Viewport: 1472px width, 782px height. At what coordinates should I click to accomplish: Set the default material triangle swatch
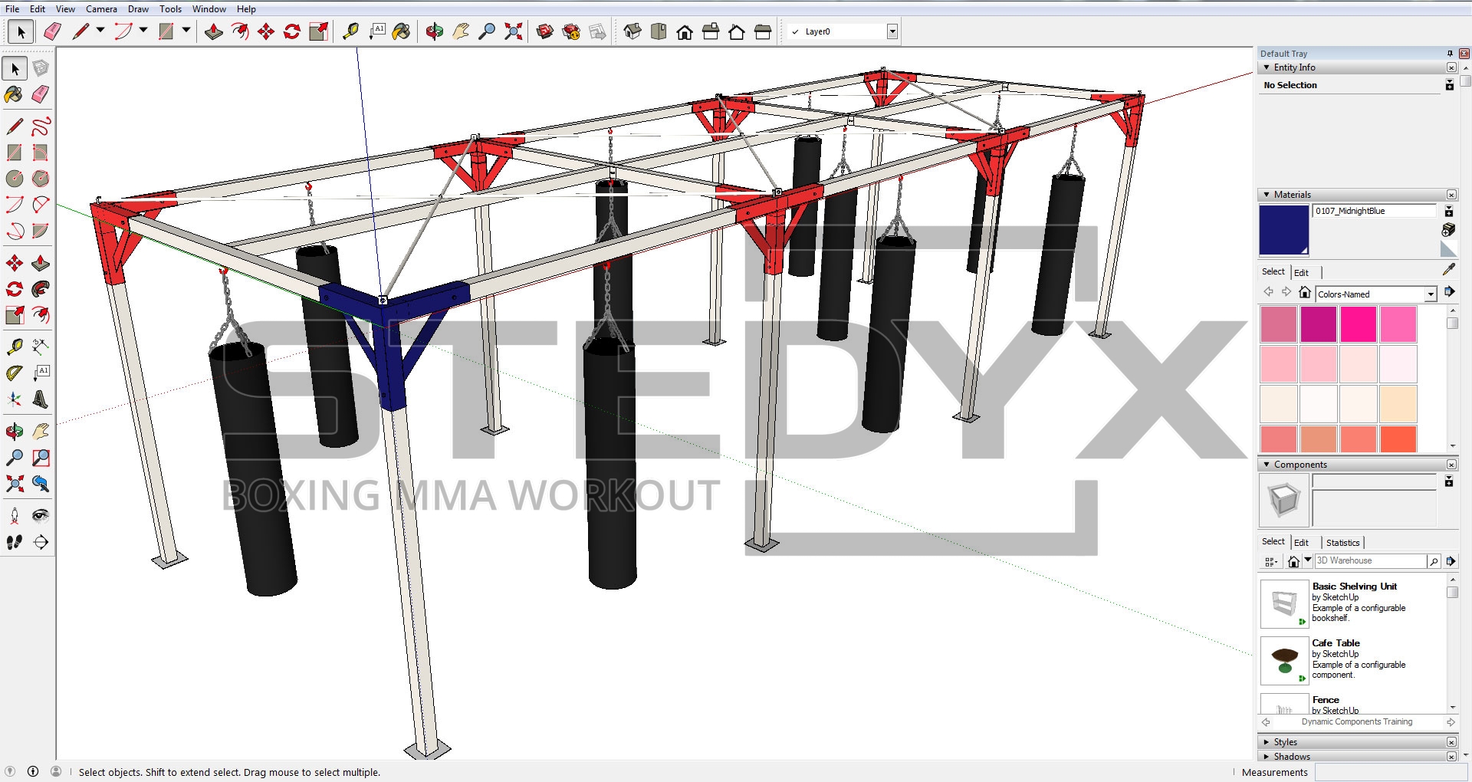1448,248
